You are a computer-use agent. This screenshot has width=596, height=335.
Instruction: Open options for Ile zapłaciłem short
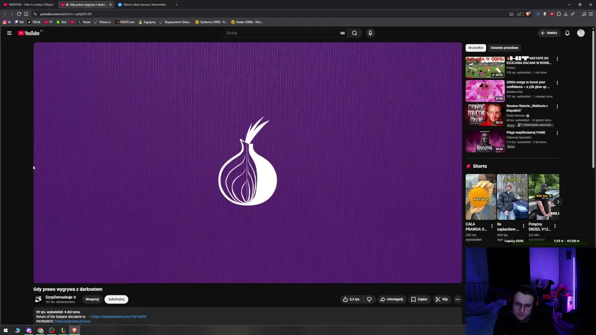pyautogui.click(x=523, y=226)
